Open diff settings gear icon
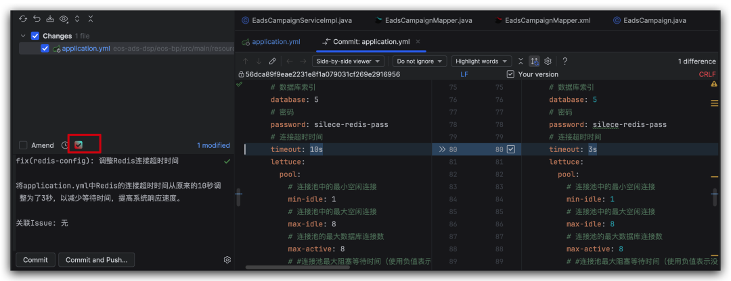Viewport: 731px width, 281px height. pos(548,61)
